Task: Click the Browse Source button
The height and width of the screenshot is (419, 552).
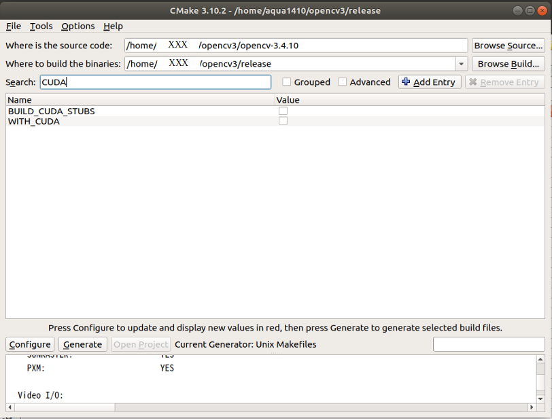Action: click(508, 46)
